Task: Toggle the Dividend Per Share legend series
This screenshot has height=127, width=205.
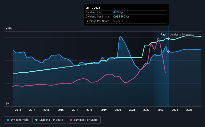Action: (x=49, y=120)
